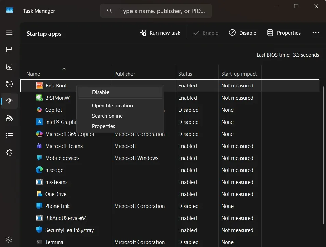Open the Services view icon

9,152
